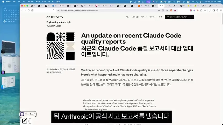Open the Brave hamburger menu

221,10
